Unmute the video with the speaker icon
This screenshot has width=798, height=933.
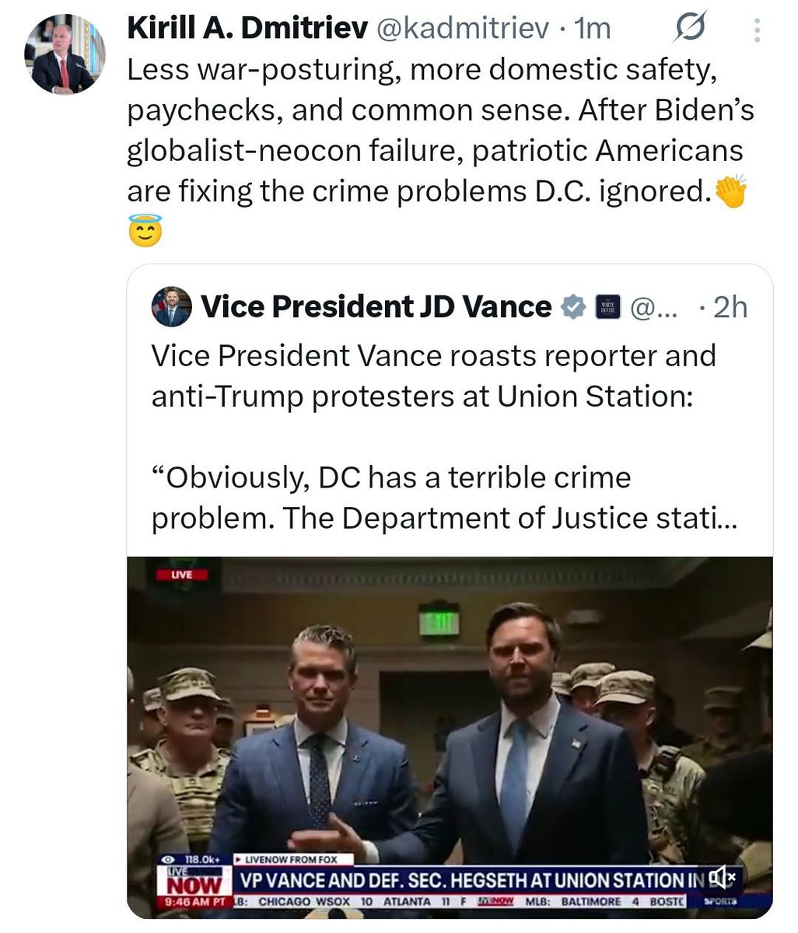[x=719, y=877]
